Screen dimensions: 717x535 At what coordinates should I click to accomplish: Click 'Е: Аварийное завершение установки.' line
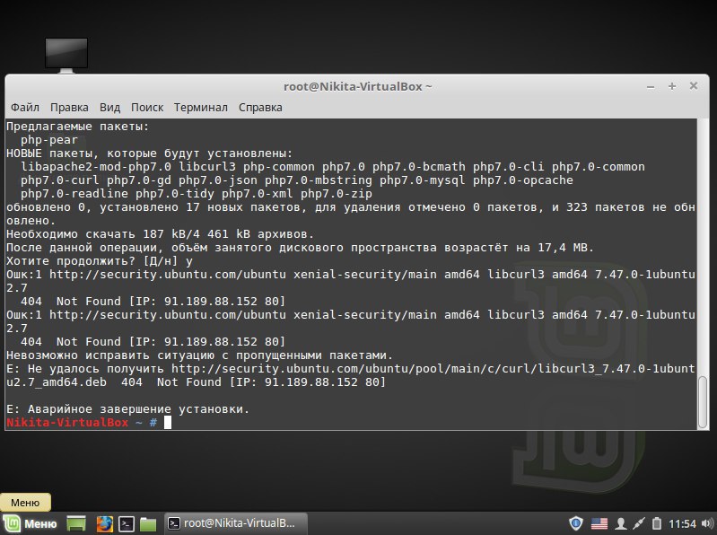pyautogui.click(x=127, y=409)
